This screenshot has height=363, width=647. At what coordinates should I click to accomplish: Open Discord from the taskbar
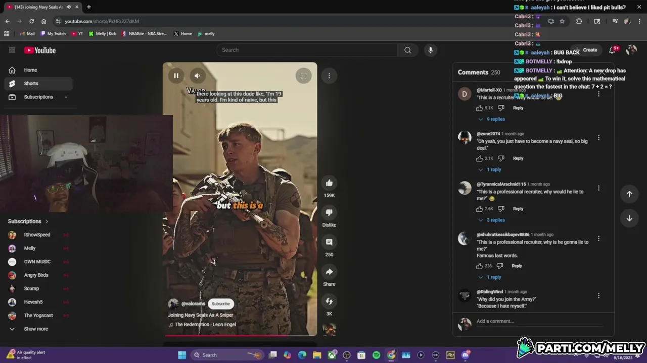465,355
